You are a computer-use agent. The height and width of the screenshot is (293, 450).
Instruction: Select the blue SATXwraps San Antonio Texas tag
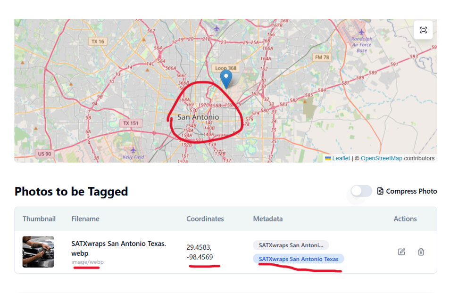[299, 259]
